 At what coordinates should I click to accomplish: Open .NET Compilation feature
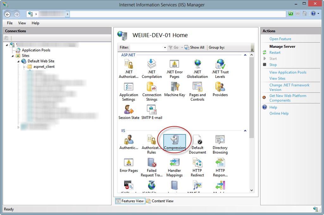point(152,69)
